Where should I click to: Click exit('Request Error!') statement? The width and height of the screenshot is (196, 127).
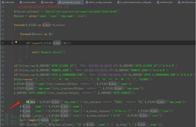(49, 52)
